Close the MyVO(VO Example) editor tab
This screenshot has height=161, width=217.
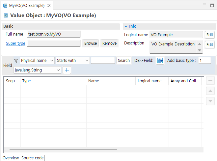click(49, 6)
